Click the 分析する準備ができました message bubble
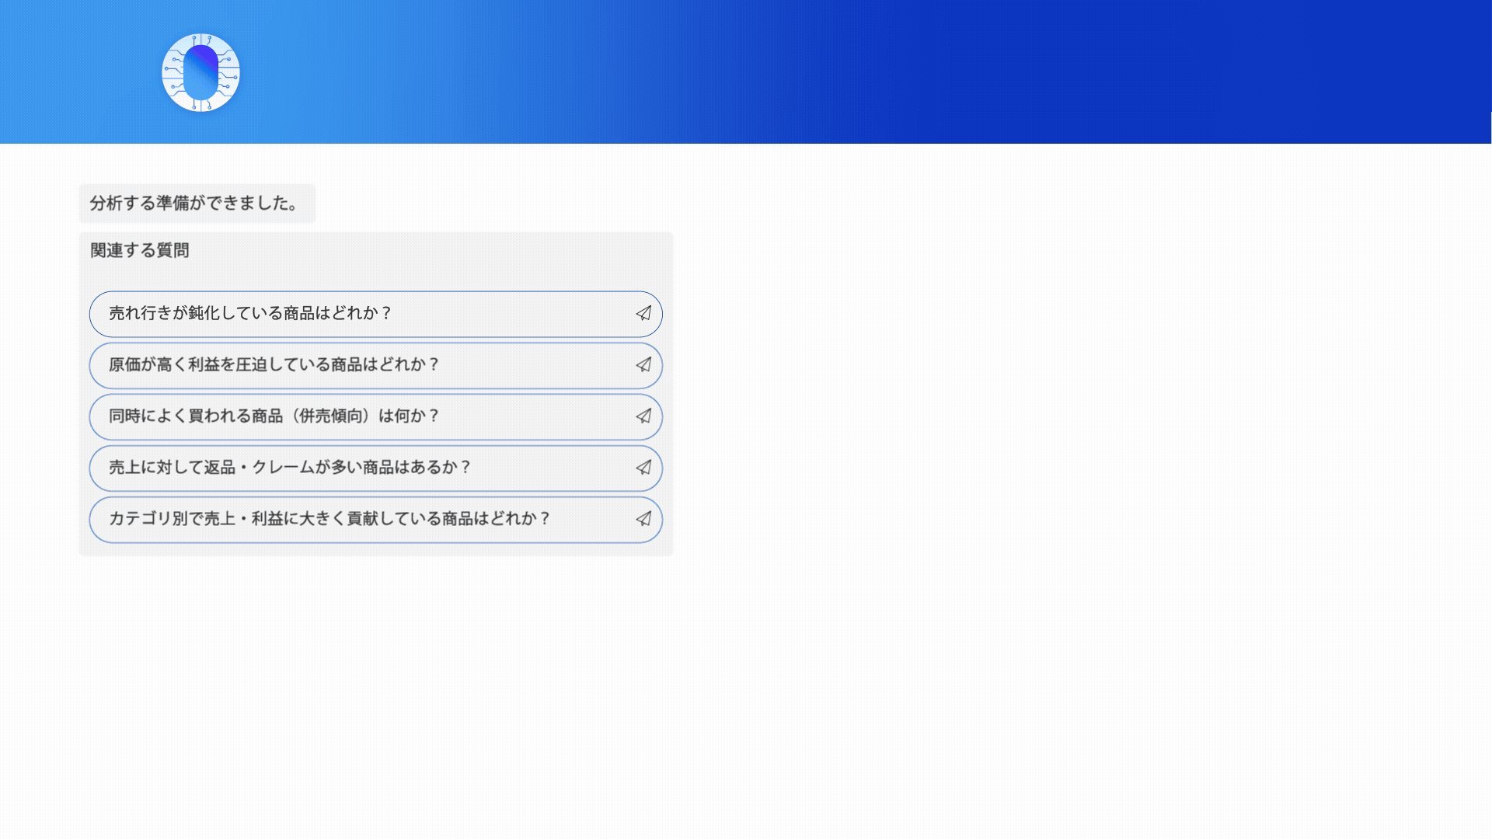 (x=197, y=204)
